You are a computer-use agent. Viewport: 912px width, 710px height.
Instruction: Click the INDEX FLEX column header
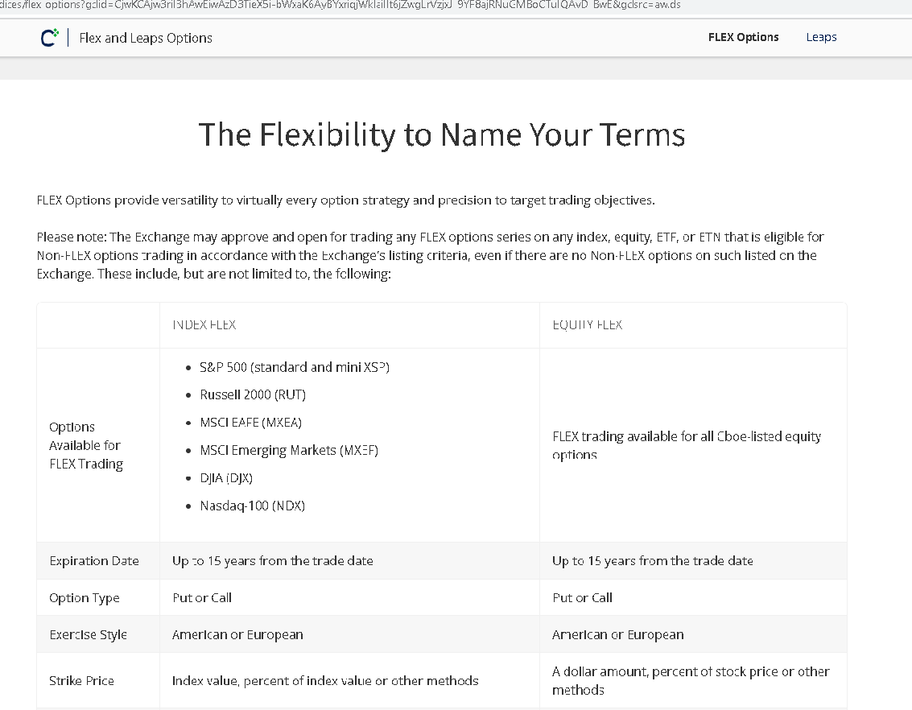pyautogui.click(x=204, y=324)
